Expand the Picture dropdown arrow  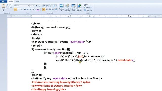61,11
